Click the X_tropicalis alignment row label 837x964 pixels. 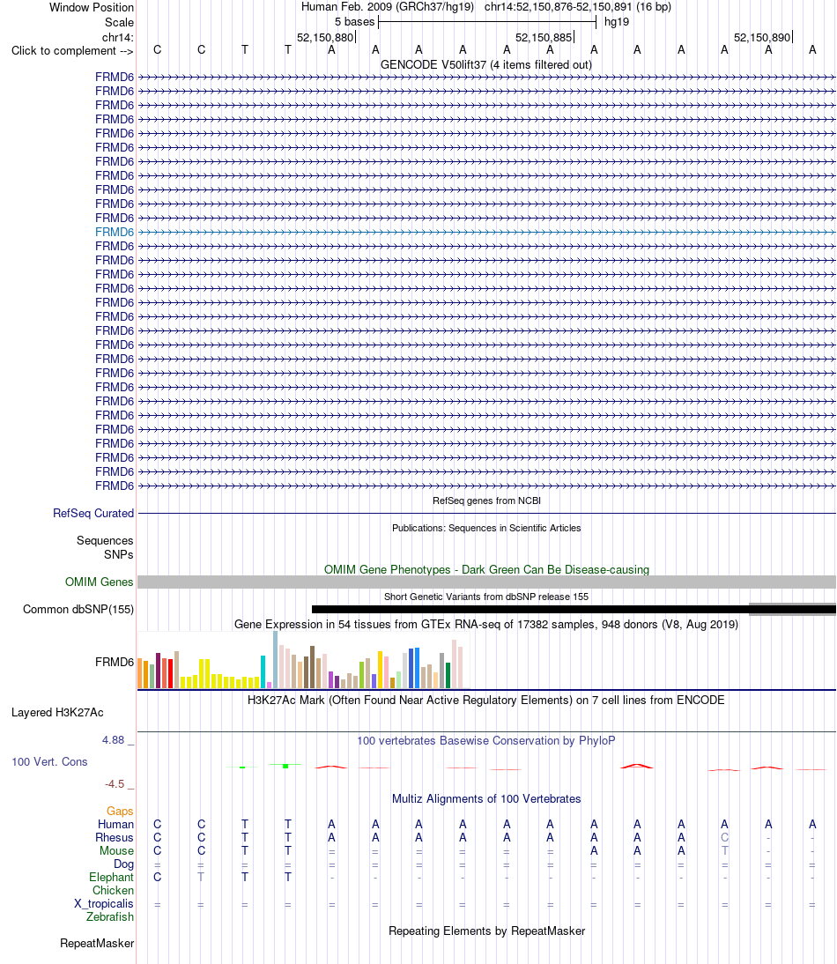[x=104, y=904]
